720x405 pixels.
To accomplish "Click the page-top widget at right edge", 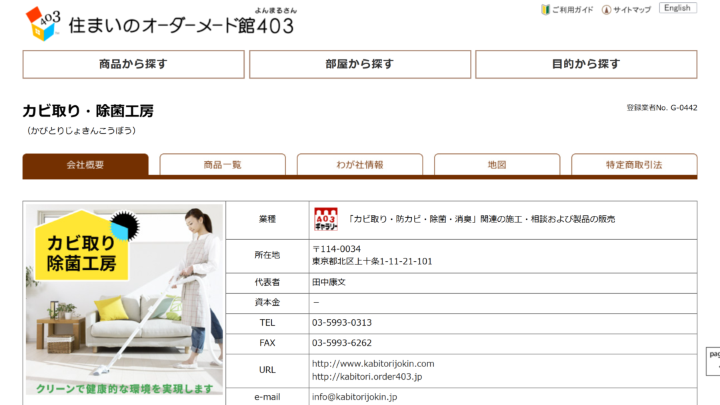I will [713, 362].
